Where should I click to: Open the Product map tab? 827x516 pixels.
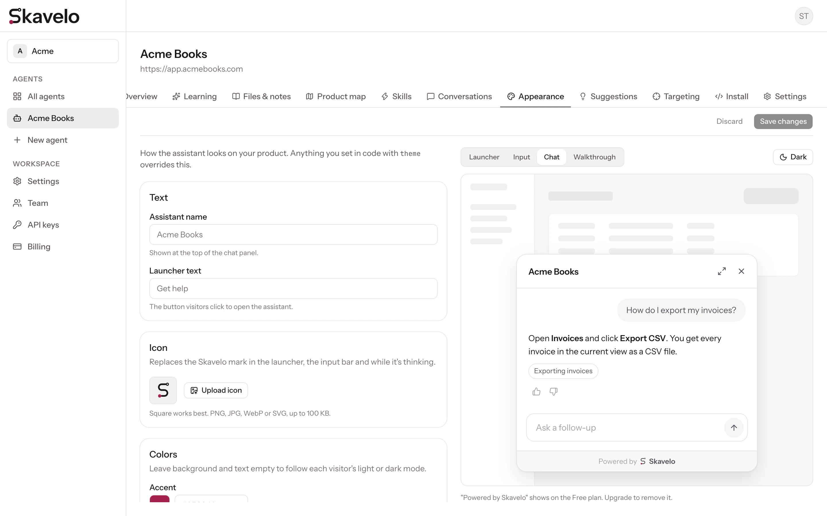click(x=336, y=97)
